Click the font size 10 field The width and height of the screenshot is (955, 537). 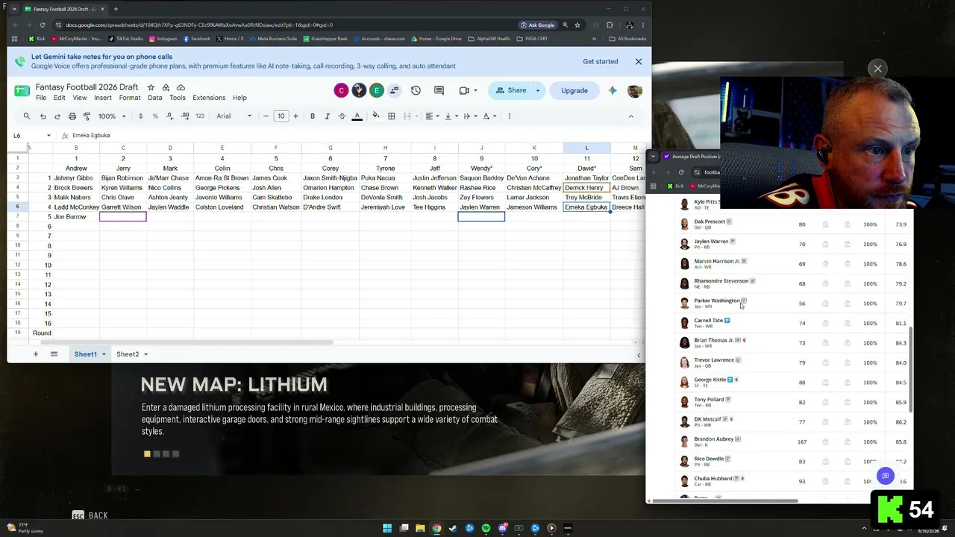pyautogui.click(x=281, y=116)
